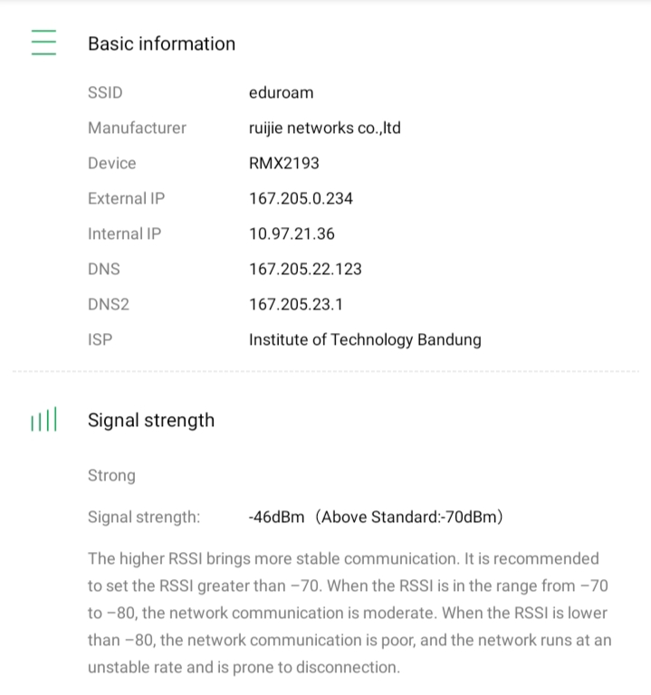Click the RMX2193 device value
Image resolution: width=651 pixels, height=695 pixels.
coord(283,163)
